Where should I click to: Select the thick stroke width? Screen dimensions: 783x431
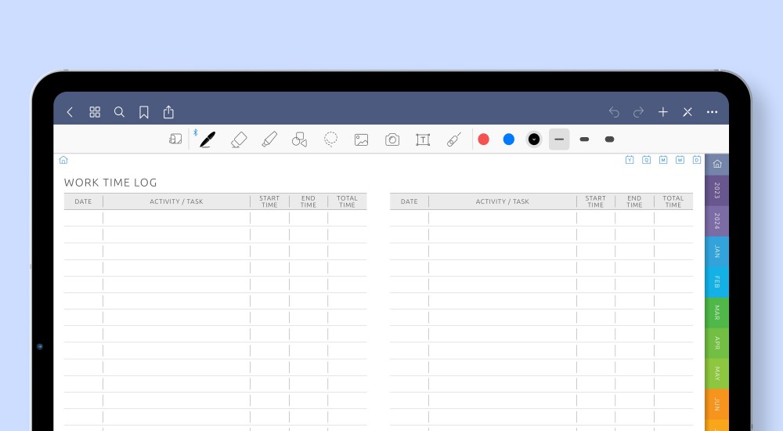[609, 139]
